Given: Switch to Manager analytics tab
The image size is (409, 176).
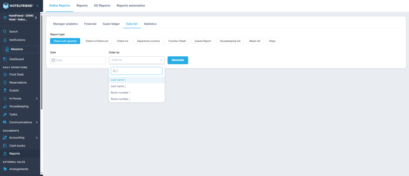Looking at the screenshot, I should [x=65, y=24].
